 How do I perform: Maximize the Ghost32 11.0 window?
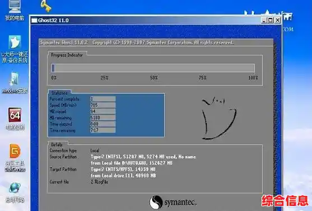[x=271, y=20]
